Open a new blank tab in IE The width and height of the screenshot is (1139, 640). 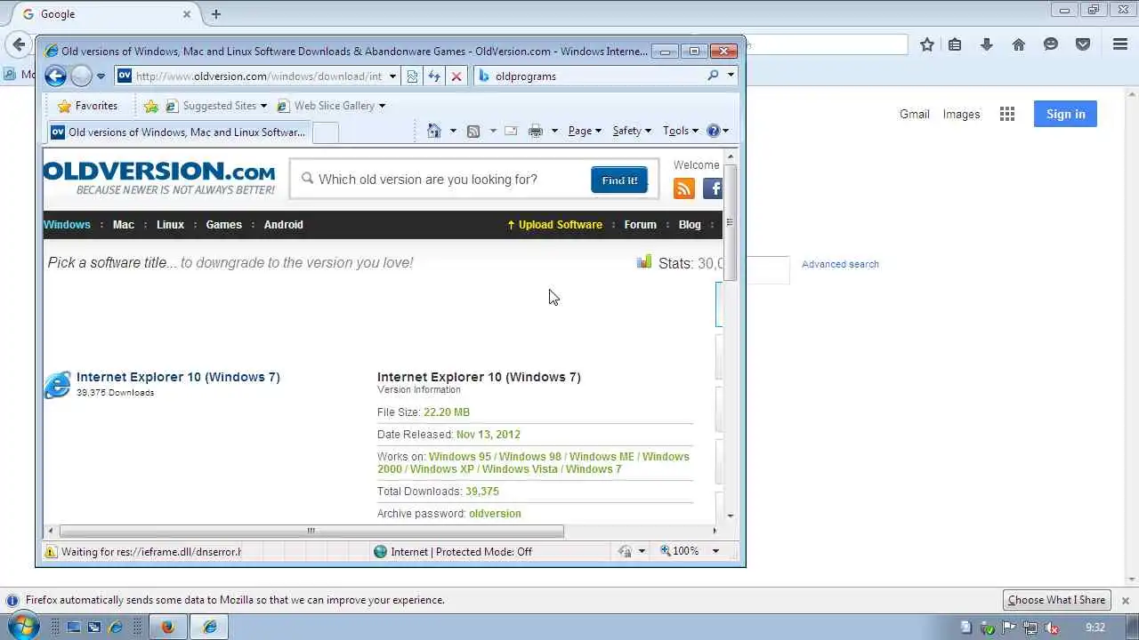[326, 132]
